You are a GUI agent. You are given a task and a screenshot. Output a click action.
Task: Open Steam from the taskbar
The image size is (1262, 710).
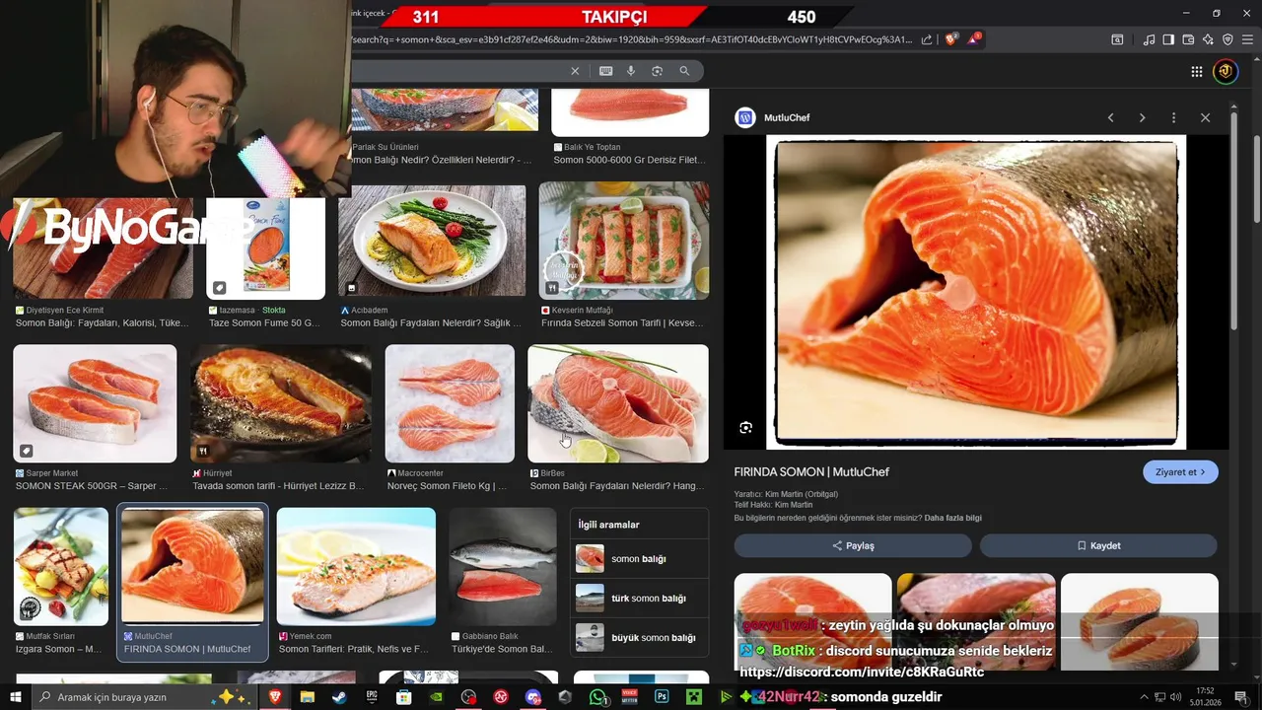click(x=339, y=697)
